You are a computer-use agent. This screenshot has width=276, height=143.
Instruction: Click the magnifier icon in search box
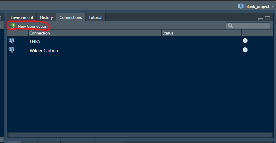[230, 26]
